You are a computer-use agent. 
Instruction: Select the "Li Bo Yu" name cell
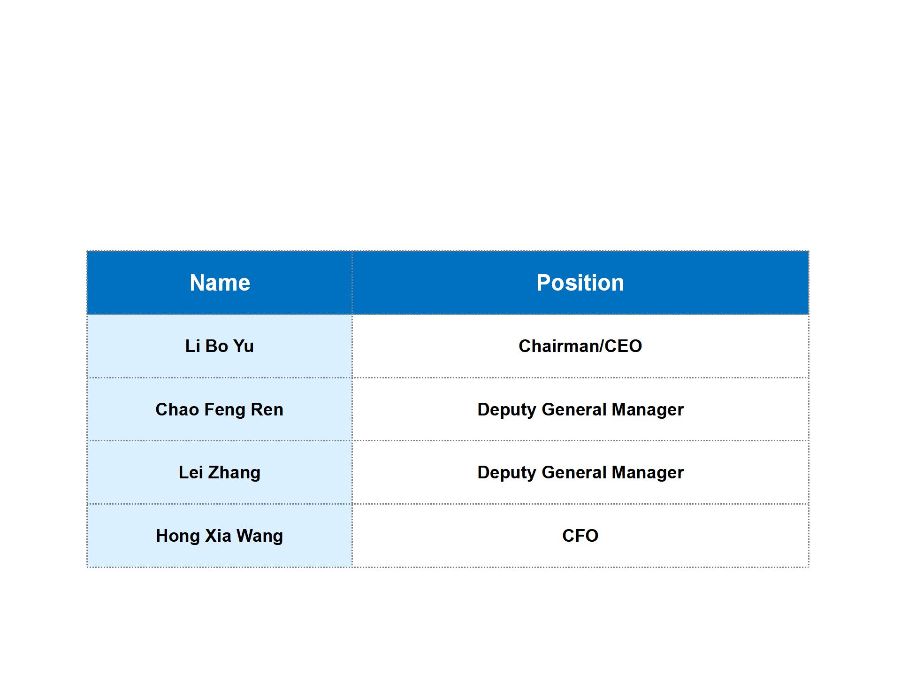[220, 346]
